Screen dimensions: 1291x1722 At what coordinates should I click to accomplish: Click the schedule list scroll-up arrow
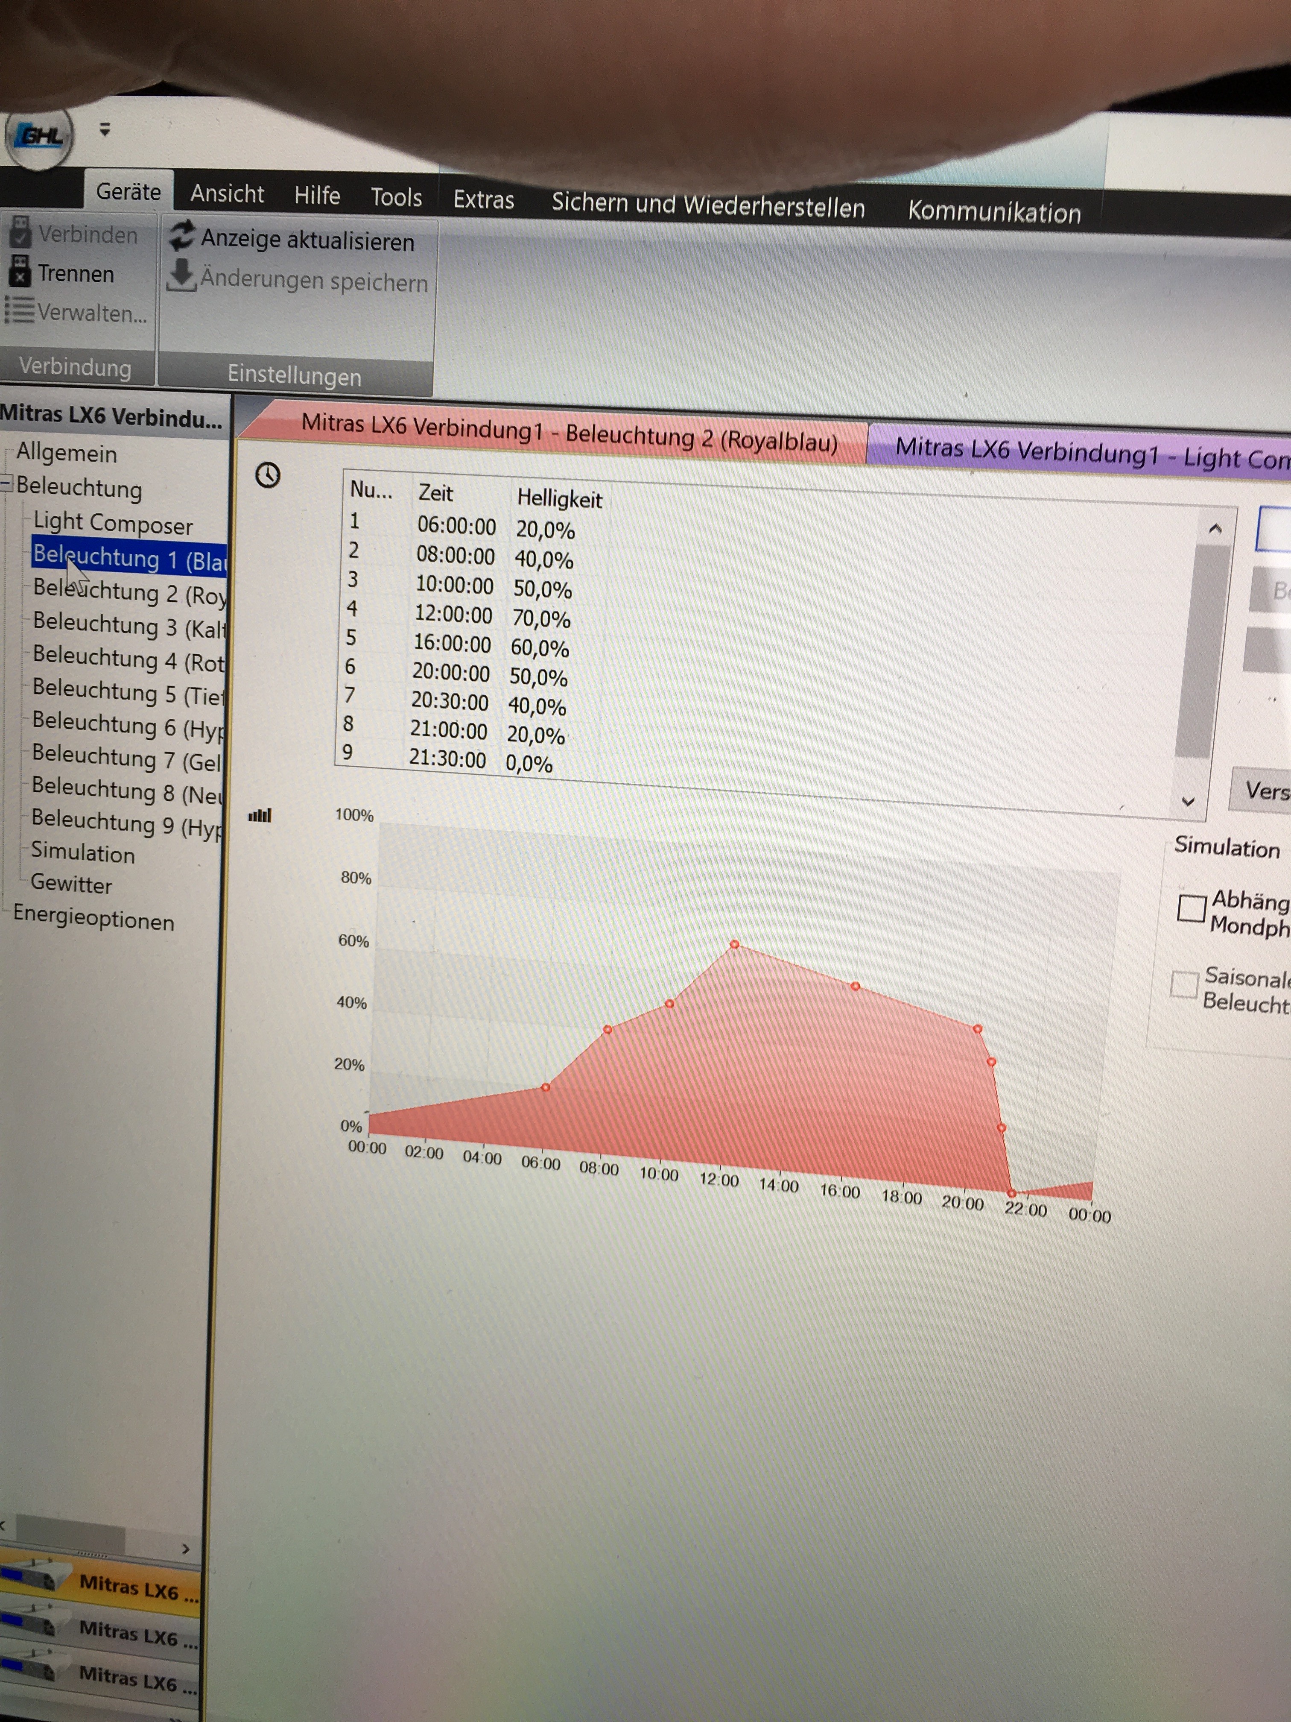click(1215, 529)
